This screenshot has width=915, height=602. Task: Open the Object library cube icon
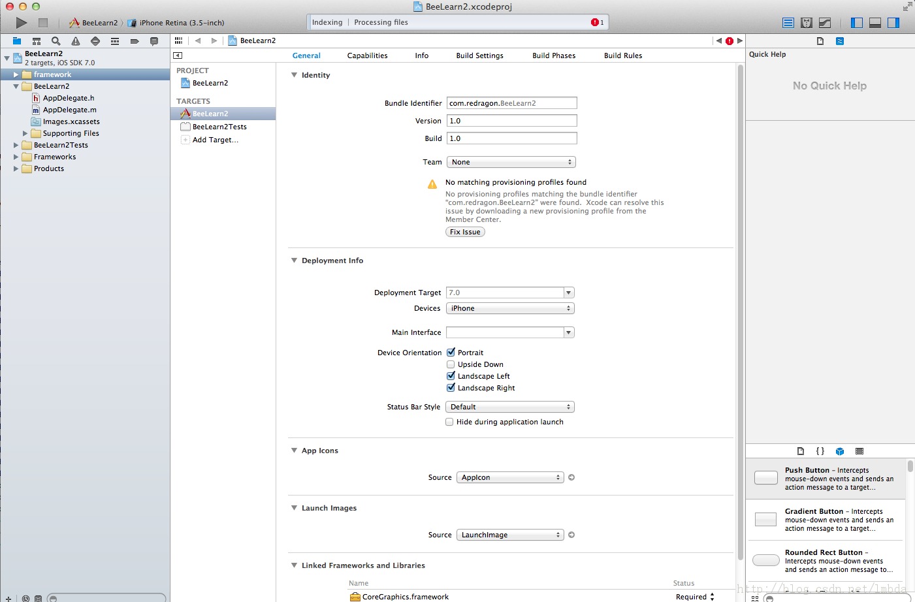pyautogui.click(x=840, y=451)
